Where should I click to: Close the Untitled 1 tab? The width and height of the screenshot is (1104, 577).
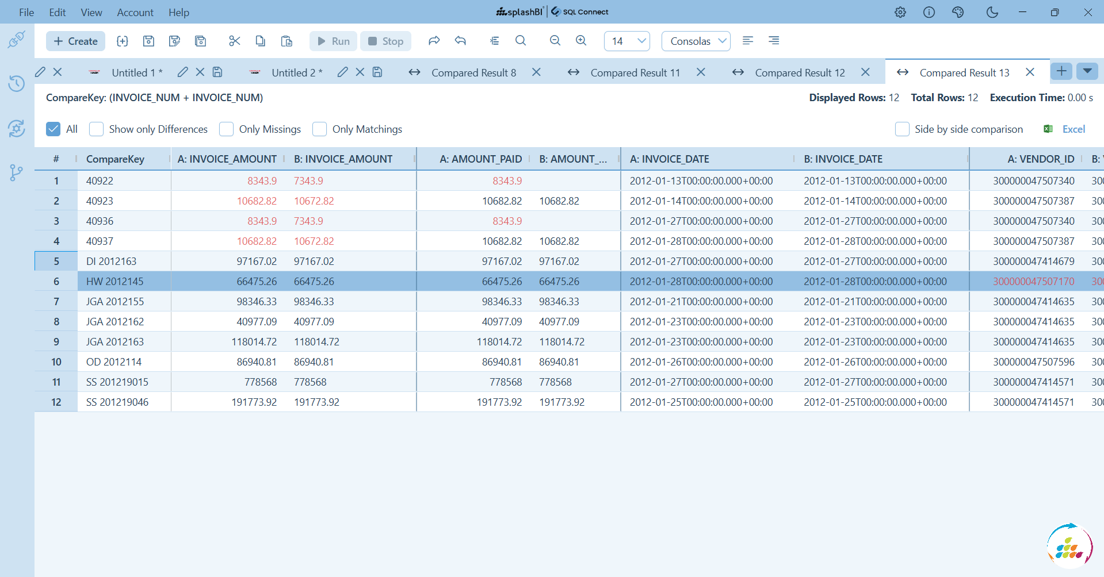pos(200,72)
